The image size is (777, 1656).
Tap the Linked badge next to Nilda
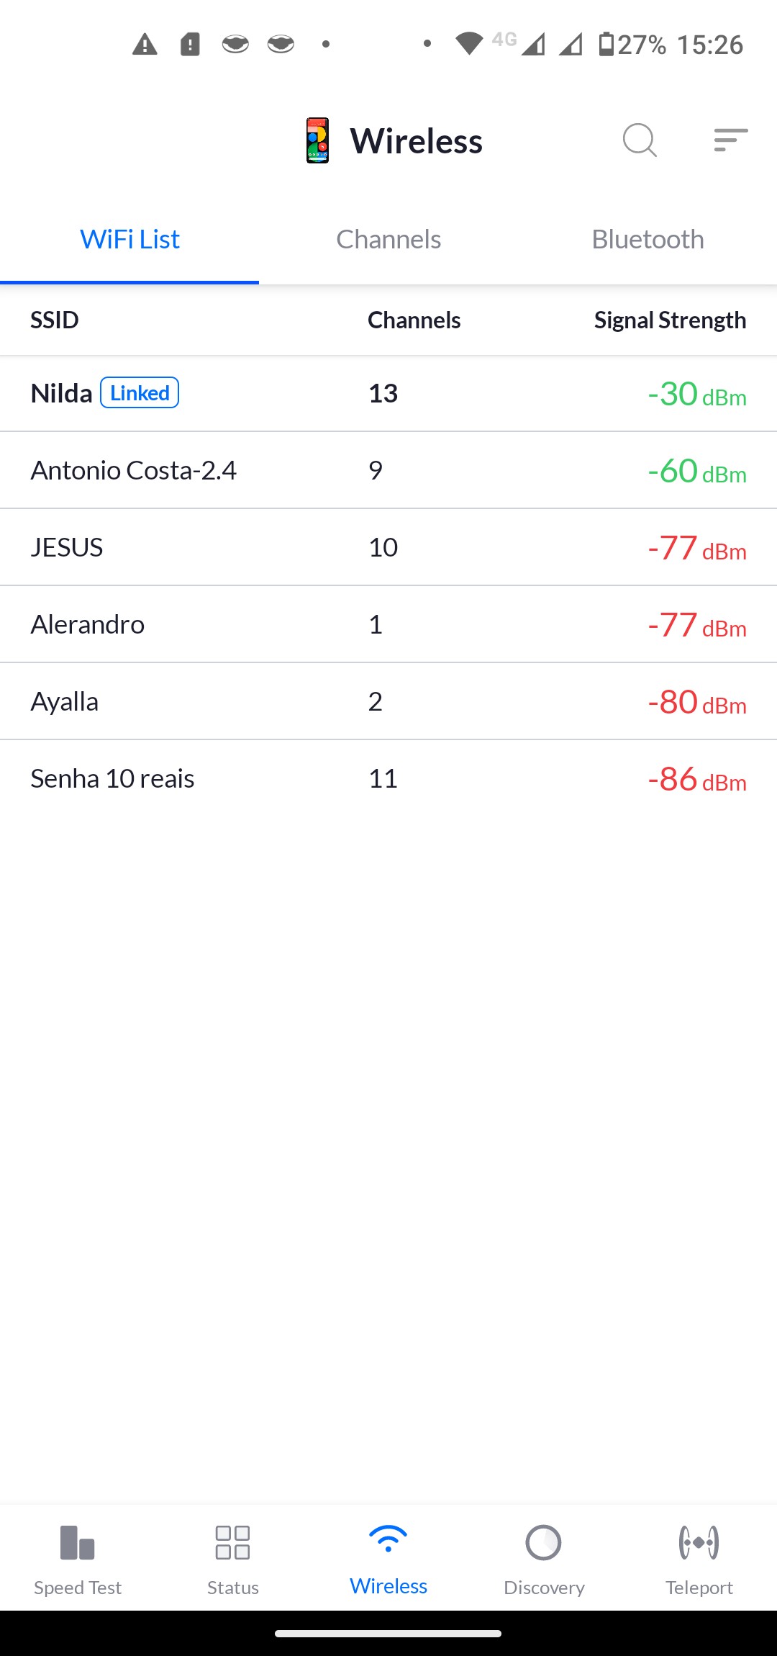[140, 393]
